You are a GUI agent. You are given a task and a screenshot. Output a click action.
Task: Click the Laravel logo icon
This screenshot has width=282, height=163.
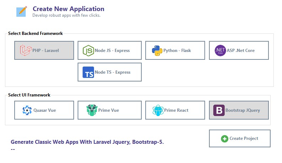click(26, 50)
